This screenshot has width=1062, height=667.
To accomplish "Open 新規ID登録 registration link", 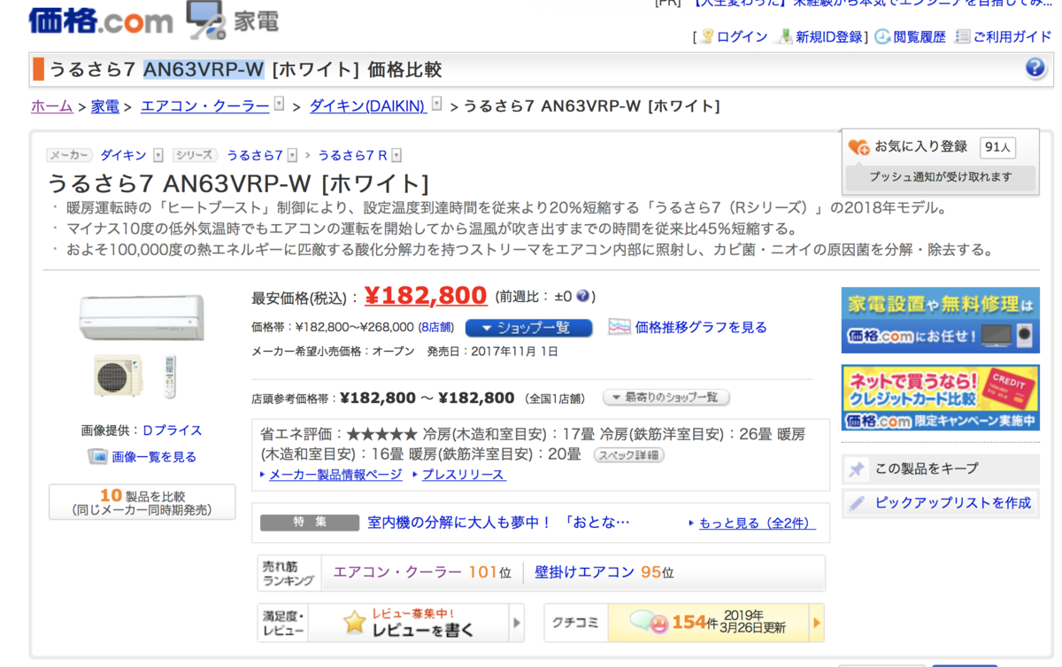I will point(828,36).
